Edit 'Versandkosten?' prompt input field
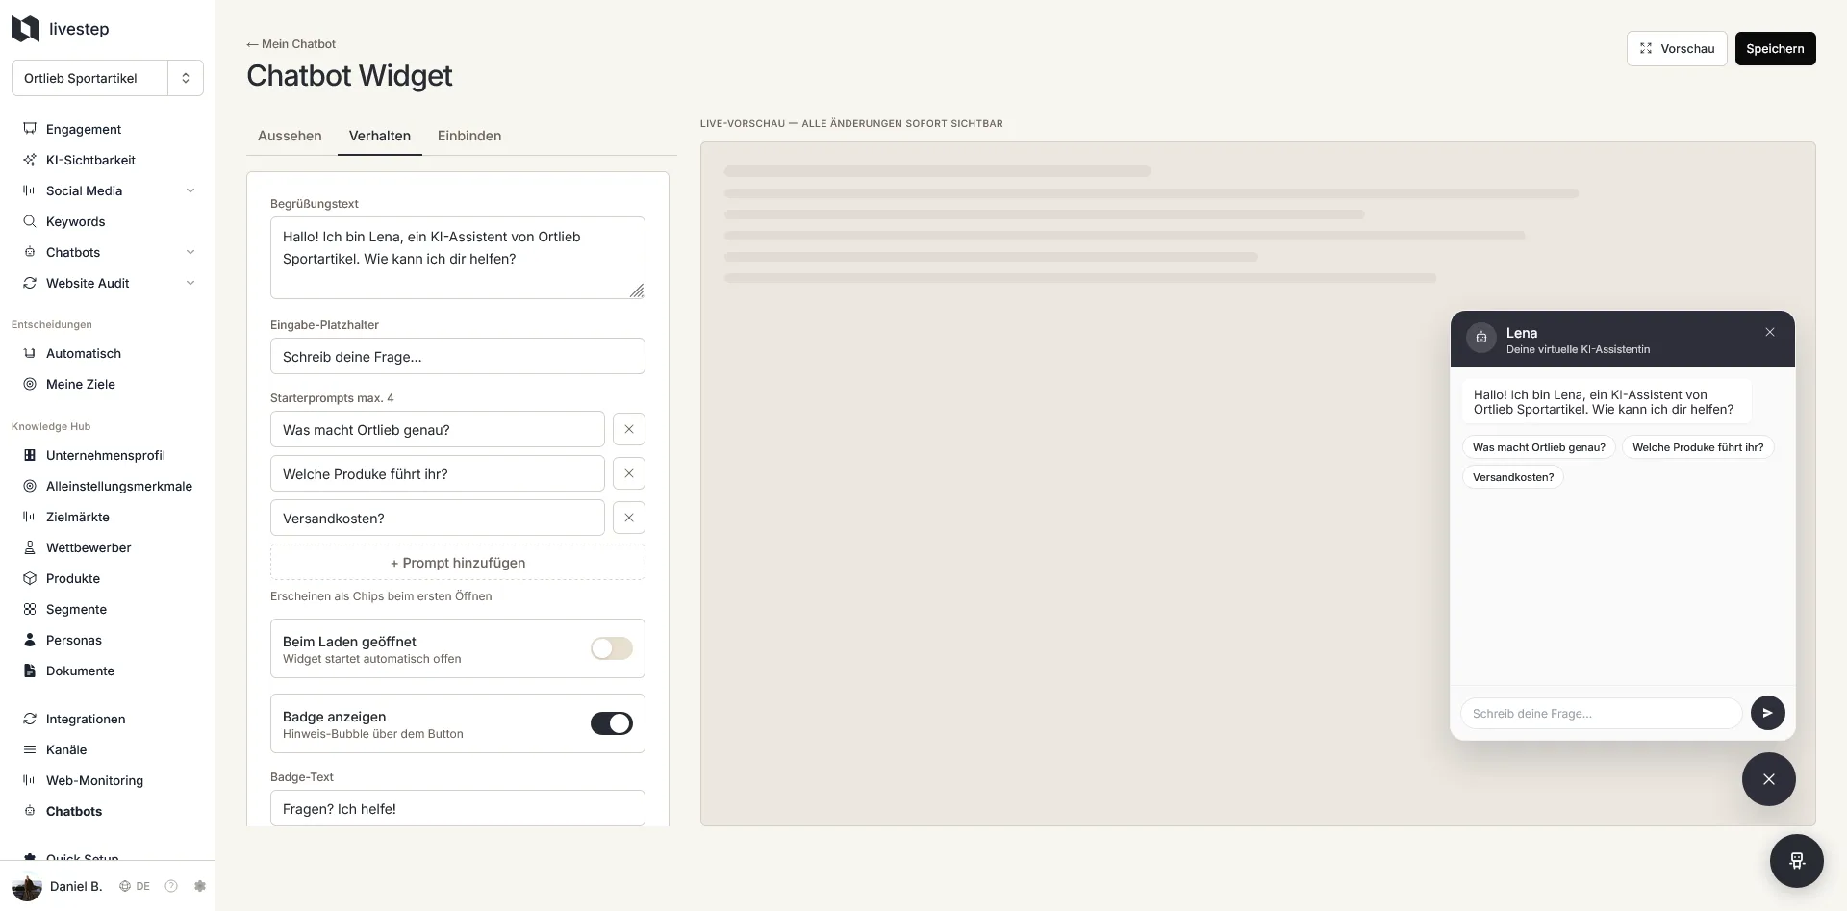This screenshot has width=1847, height=911. 438,518
